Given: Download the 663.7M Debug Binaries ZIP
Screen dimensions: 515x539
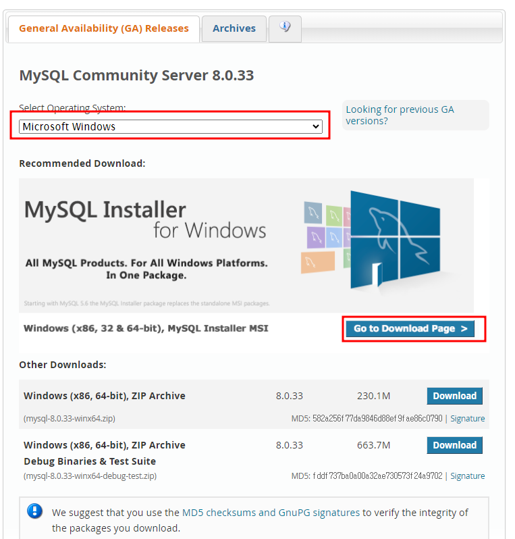Looking at the screenshot, I should pos(454,445).
